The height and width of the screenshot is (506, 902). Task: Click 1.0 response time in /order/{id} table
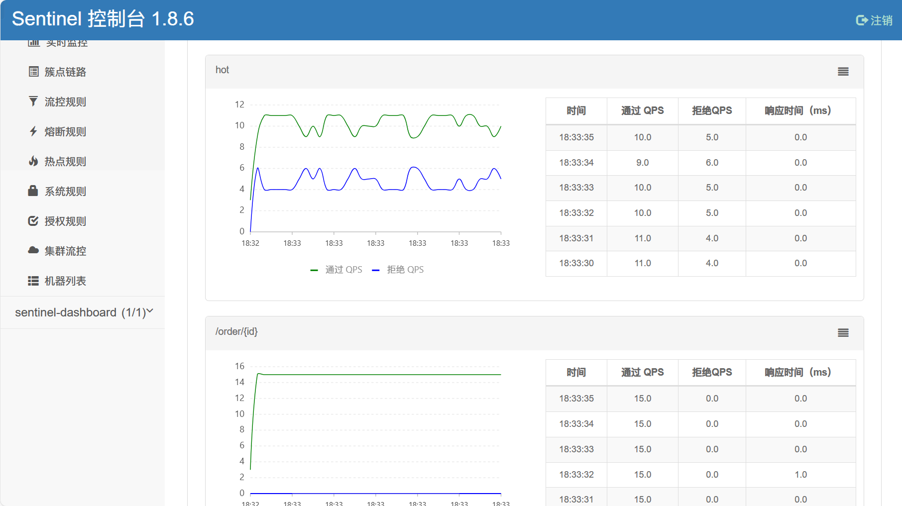pos(801,475)
